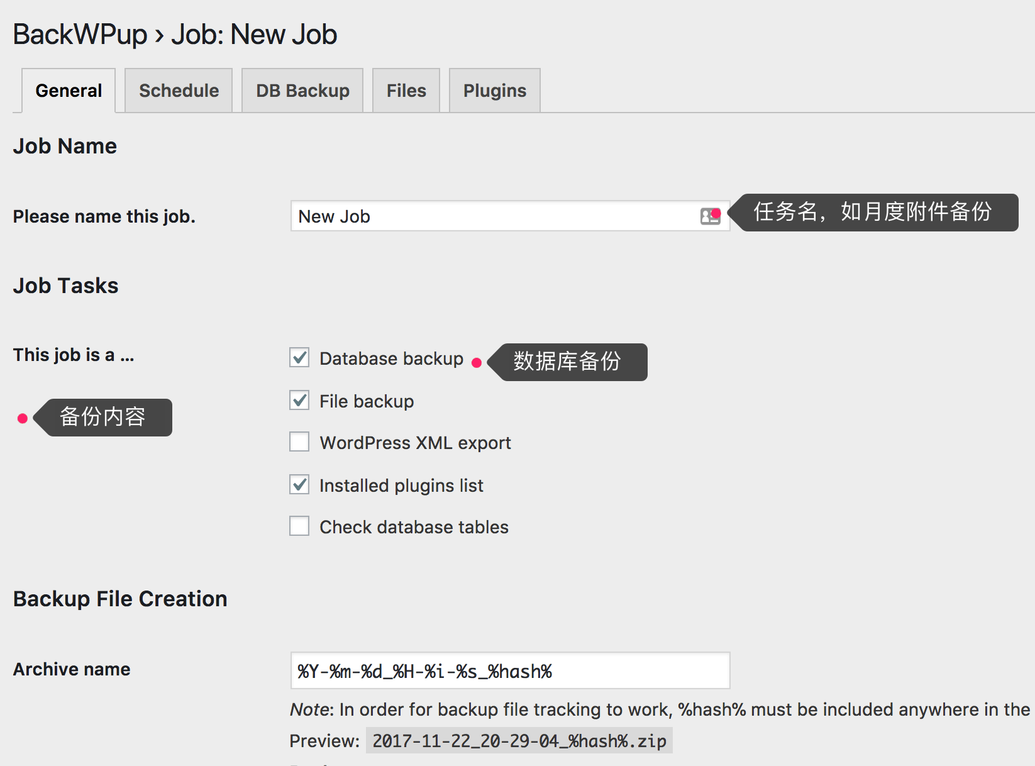Uncheck the File backup checkbox
This screenshot has width=1035, height=766.
pos(299,401)
